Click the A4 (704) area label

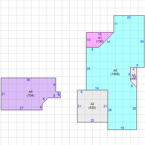(30, 94)
